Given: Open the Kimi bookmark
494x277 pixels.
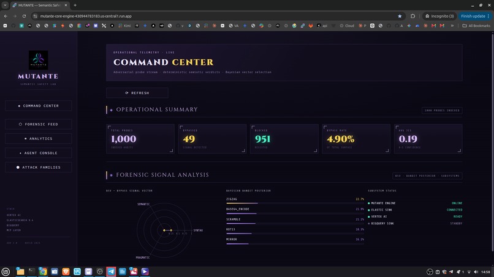Looking at the screenshot, I should point(125,26).
